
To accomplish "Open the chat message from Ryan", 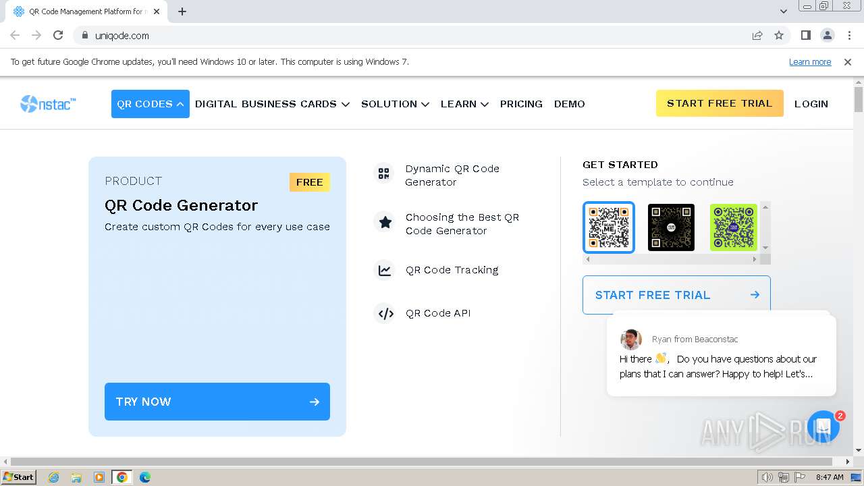I will tap(722, 355).
